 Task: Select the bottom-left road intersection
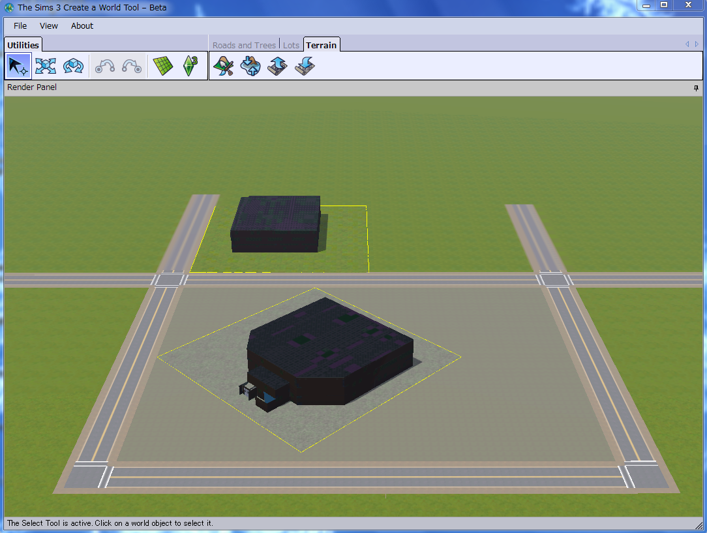tap(88, 476)
